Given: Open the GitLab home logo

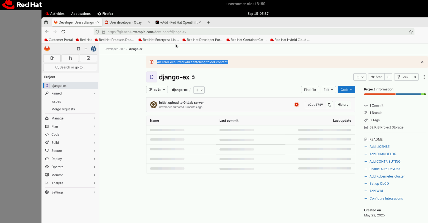Looking at the screenshot, I should point(47,49).
